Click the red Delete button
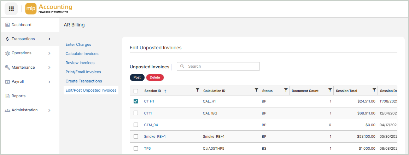This screenshot has height=155, width=409. (x=155, y=77)
